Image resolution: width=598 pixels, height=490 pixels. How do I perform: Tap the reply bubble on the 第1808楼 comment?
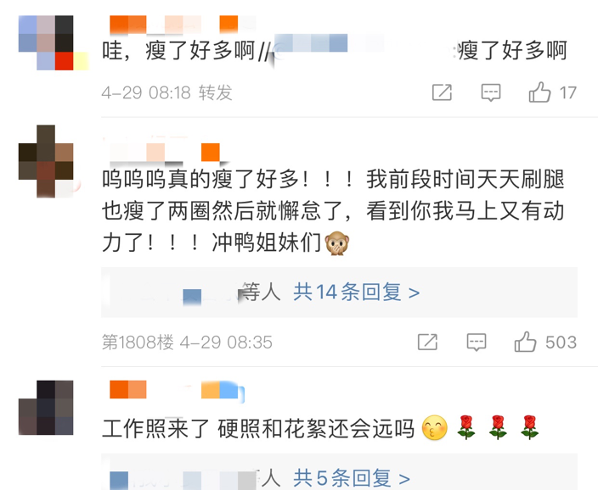coord(477,342)
